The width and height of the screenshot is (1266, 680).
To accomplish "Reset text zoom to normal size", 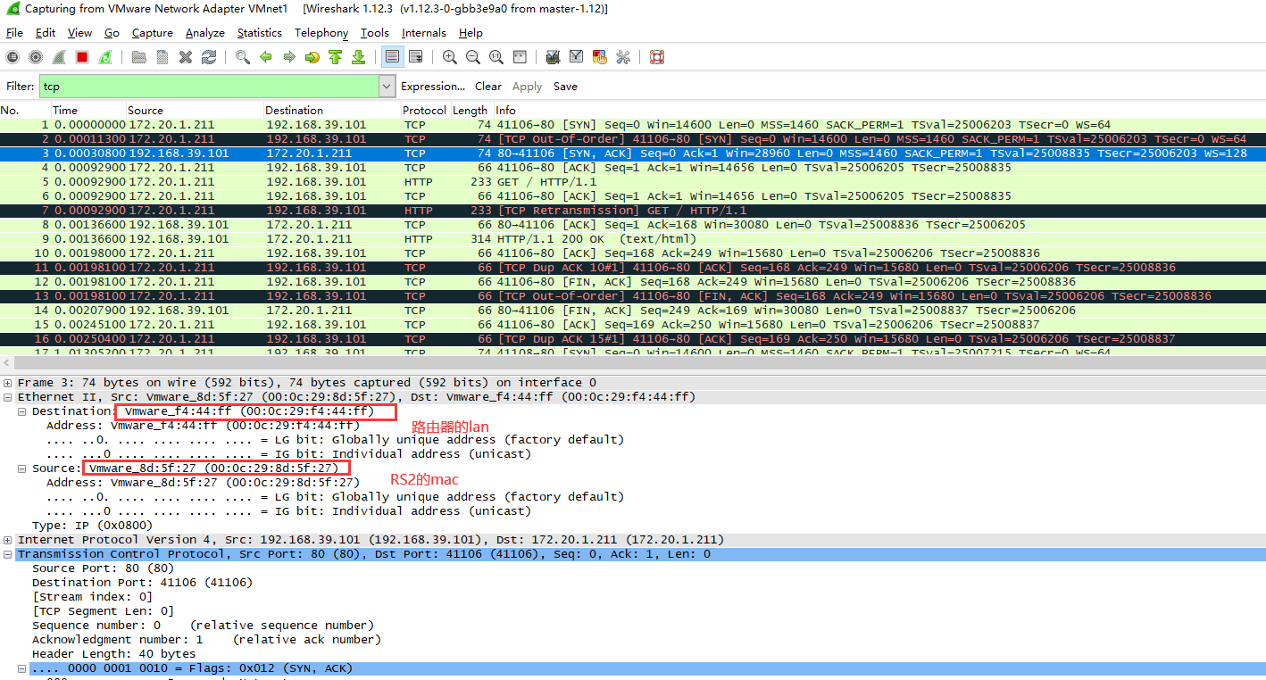I will click(x=496, y=57).
